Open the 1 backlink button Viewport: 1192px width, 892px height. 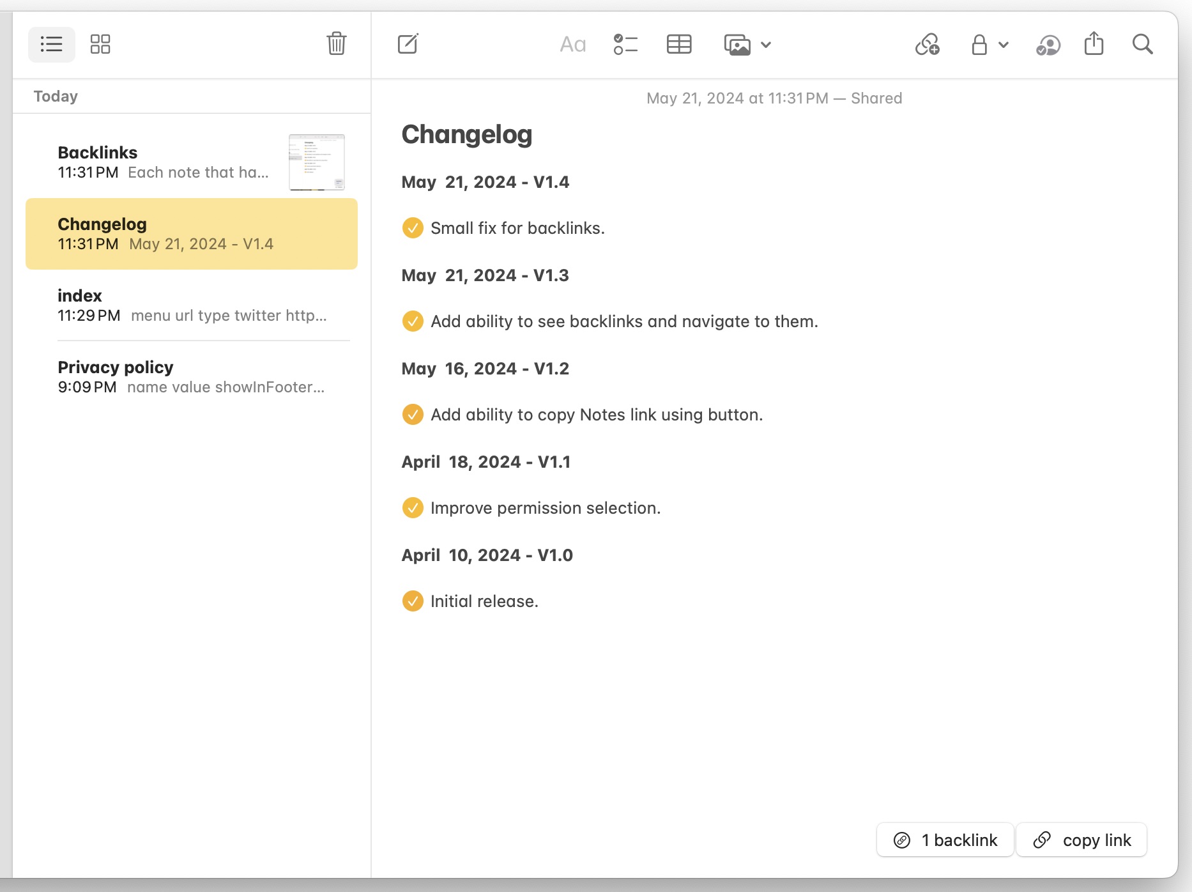(945, 840)
